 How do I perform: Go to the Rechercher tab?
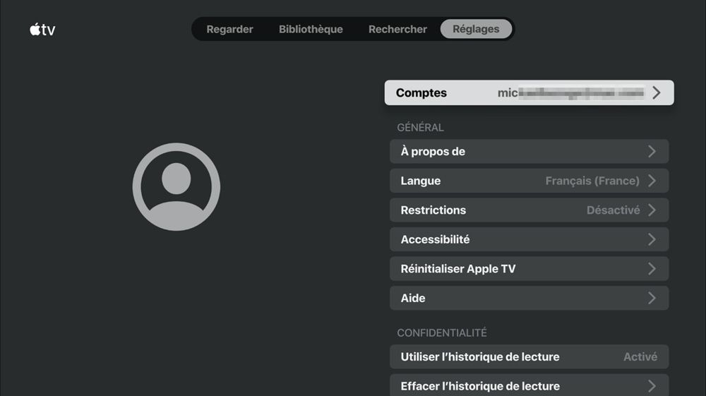[x=397, y=29]
